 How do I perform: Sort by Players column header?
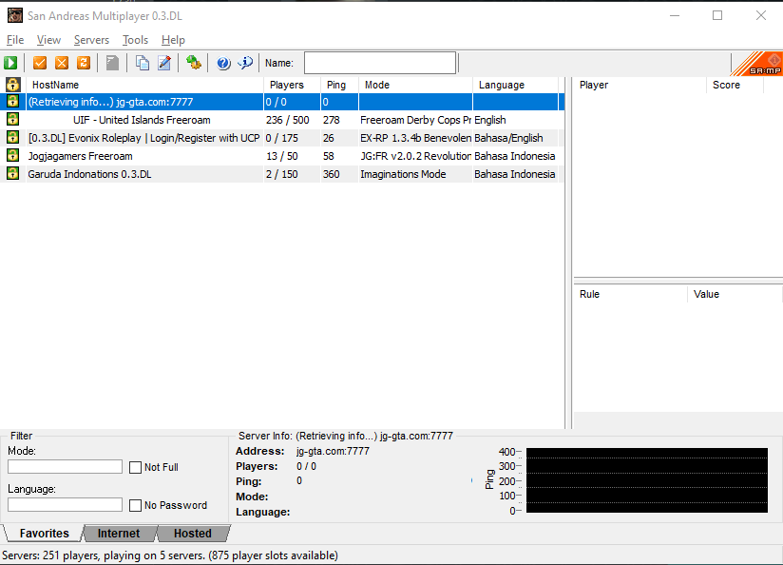(x=292, y=85)
